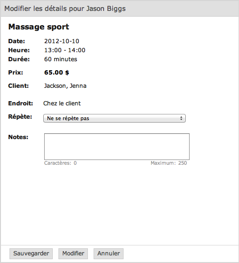Click the 'Caractères: 0' counter

(60, 163)
